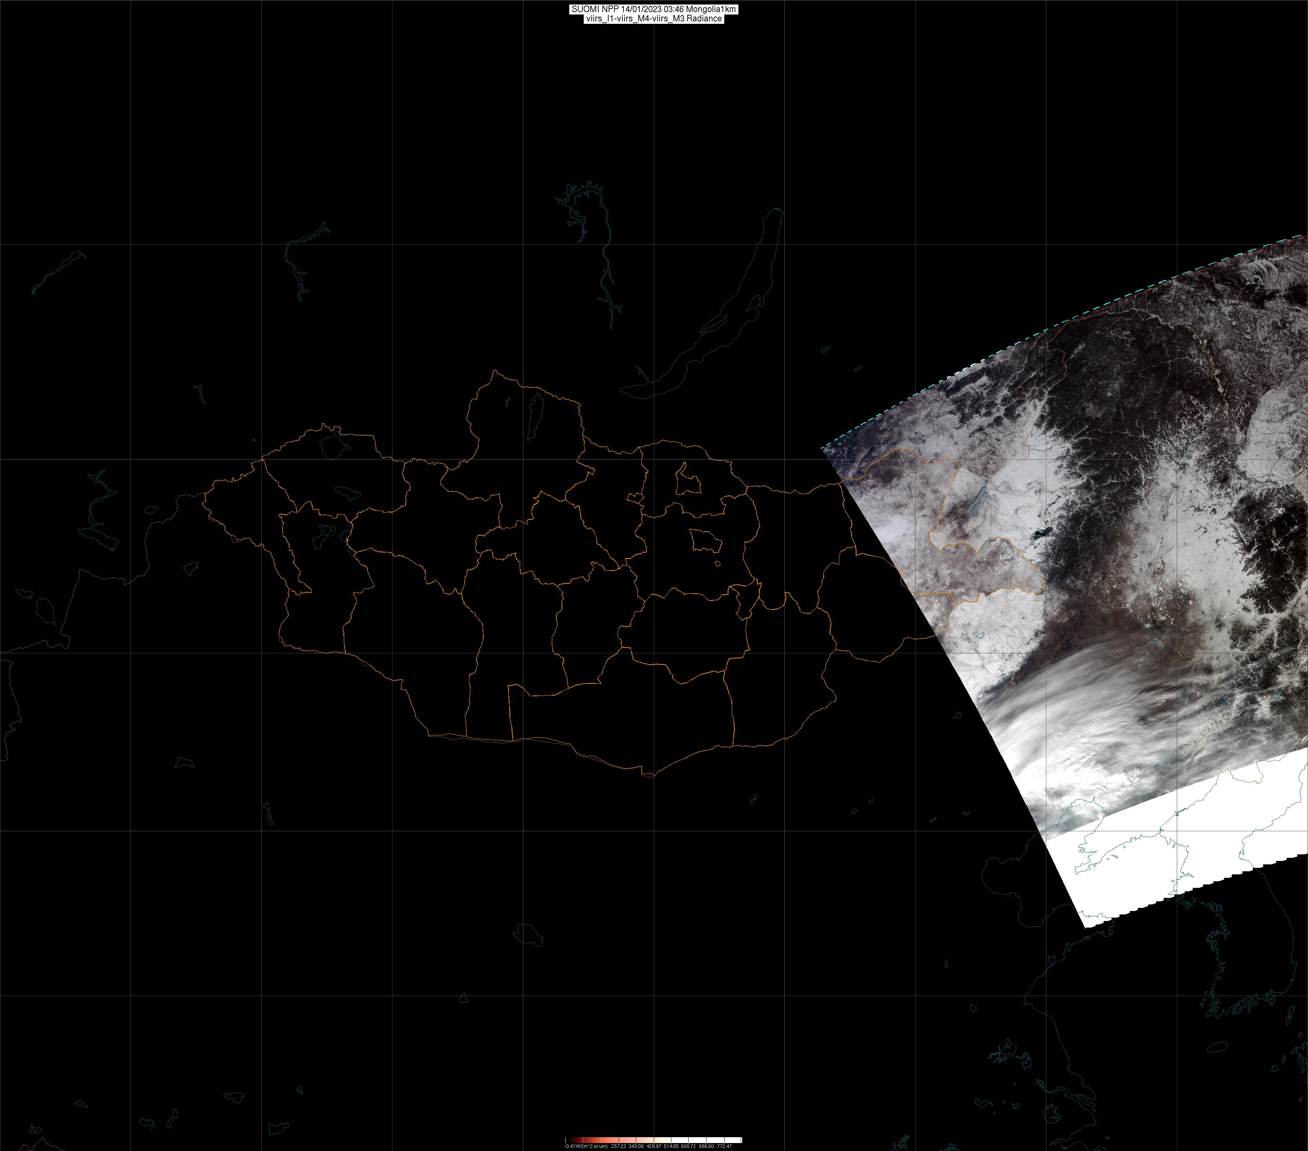
Task: Select the 428.97 tick label on the color scale
Action: click(653, 1146)
